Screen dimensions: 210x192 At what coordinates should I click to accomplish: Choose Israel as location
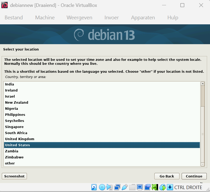(x=102, y=97)
